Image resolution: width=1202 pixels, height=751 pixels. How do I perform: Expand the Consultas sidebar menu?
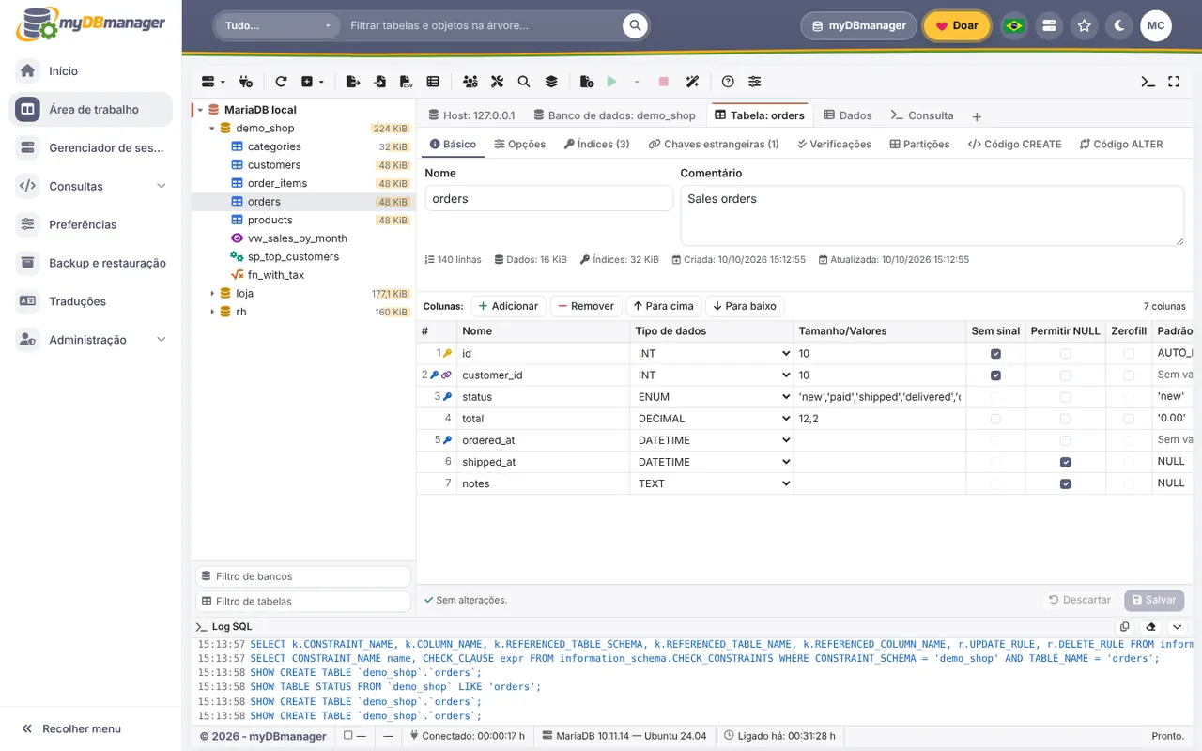(91, 186)
